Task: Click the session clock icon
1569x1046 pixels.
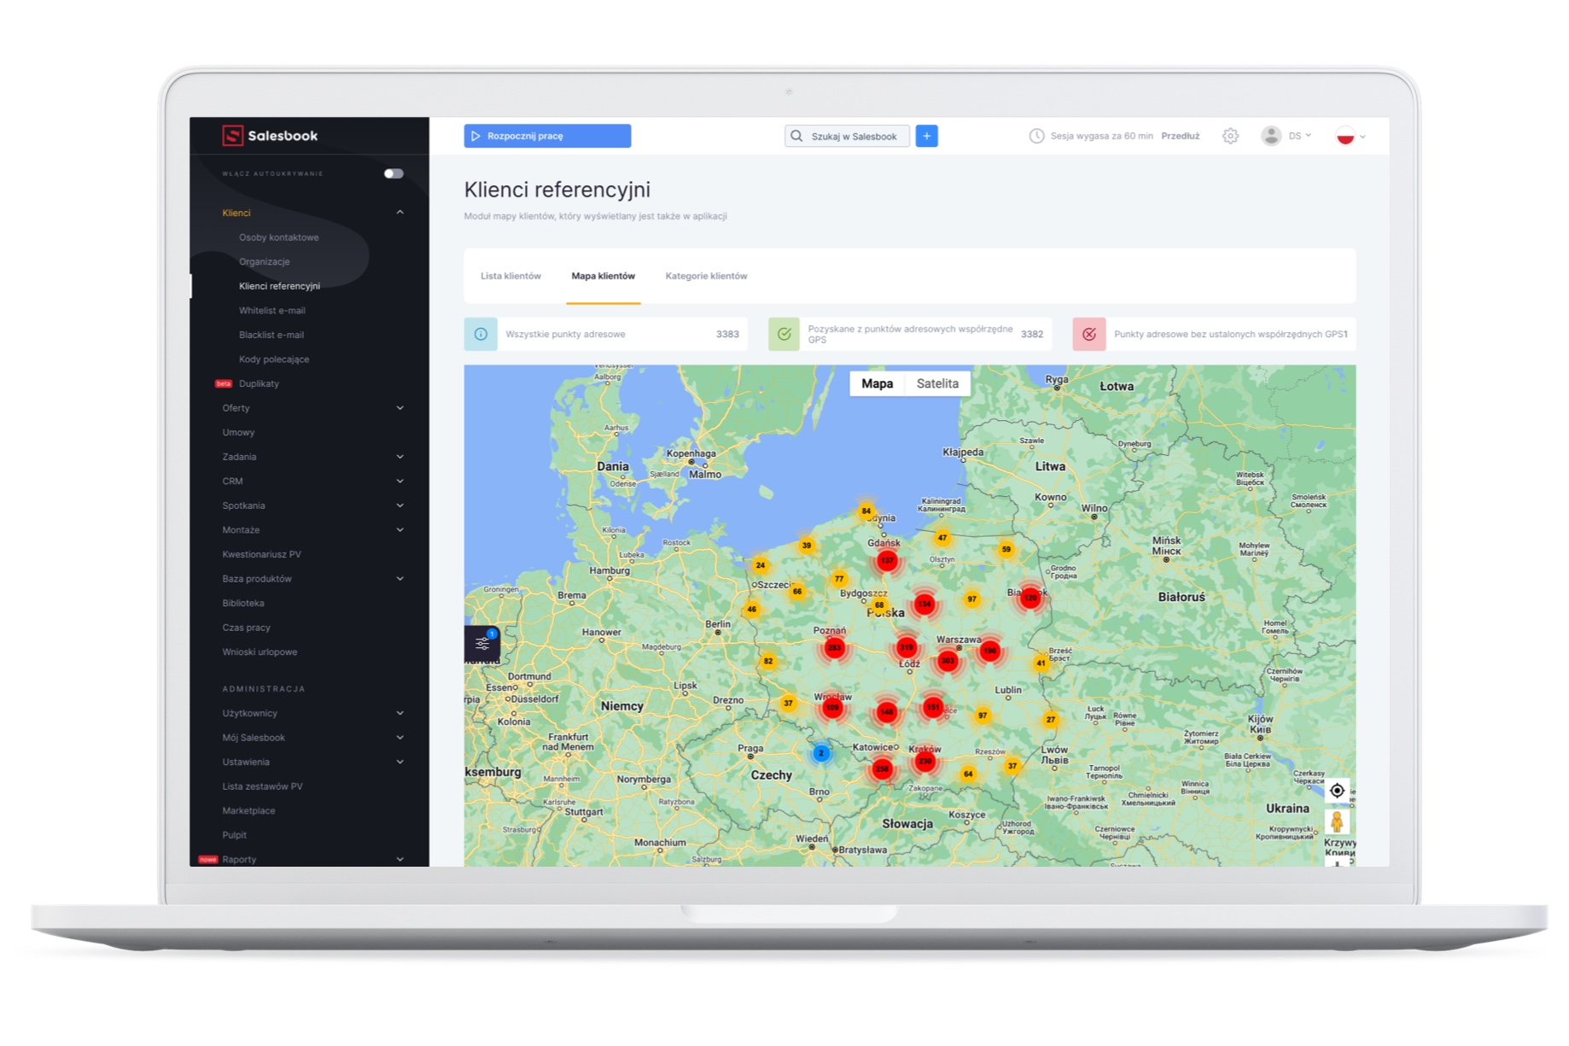Action: (1036, 136)
